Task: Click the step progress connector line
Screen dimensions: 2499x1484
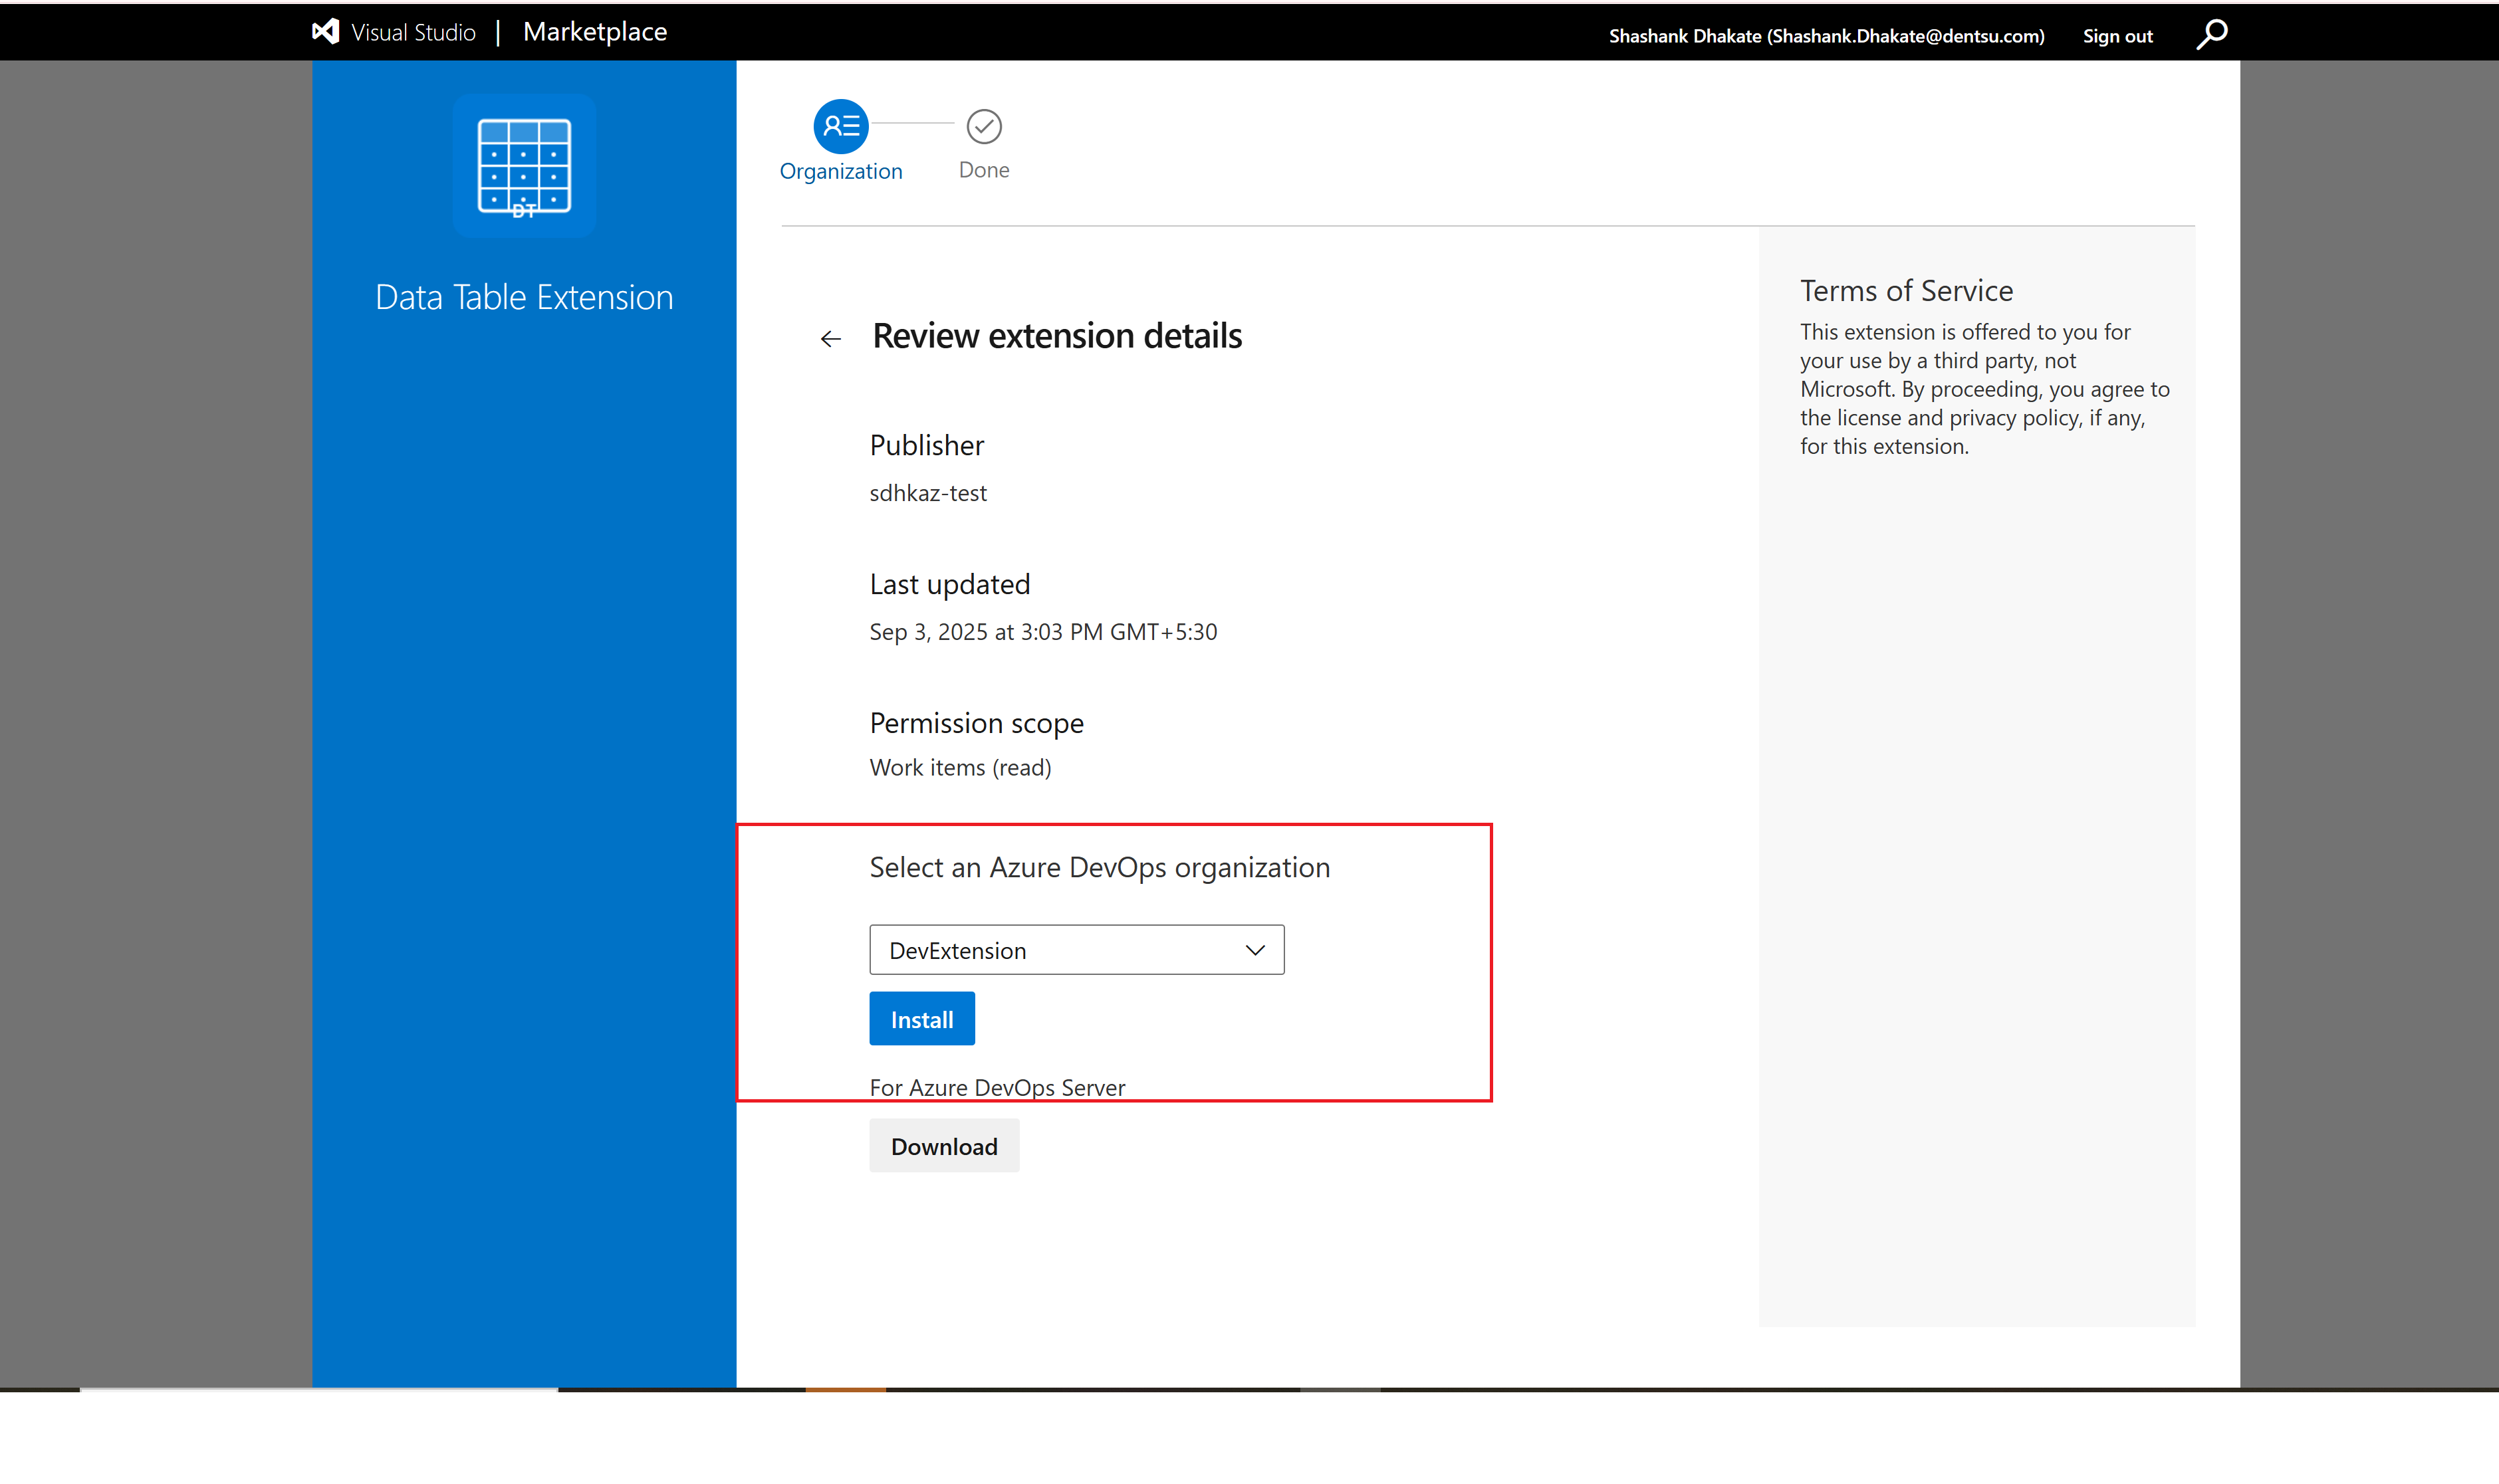Action: point(911,124)
